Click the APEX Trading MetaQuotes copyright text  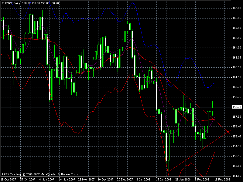[40, 175]
